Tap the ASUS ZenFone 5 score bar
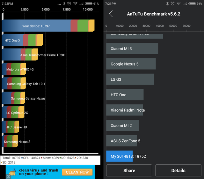The width and height of the screenshot is (204, 179). tap(122, 141)
